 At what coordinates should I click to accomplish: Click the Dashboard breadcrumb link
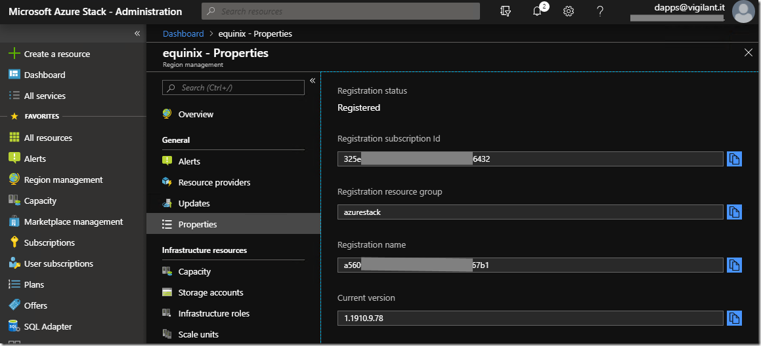coord(183,33)
